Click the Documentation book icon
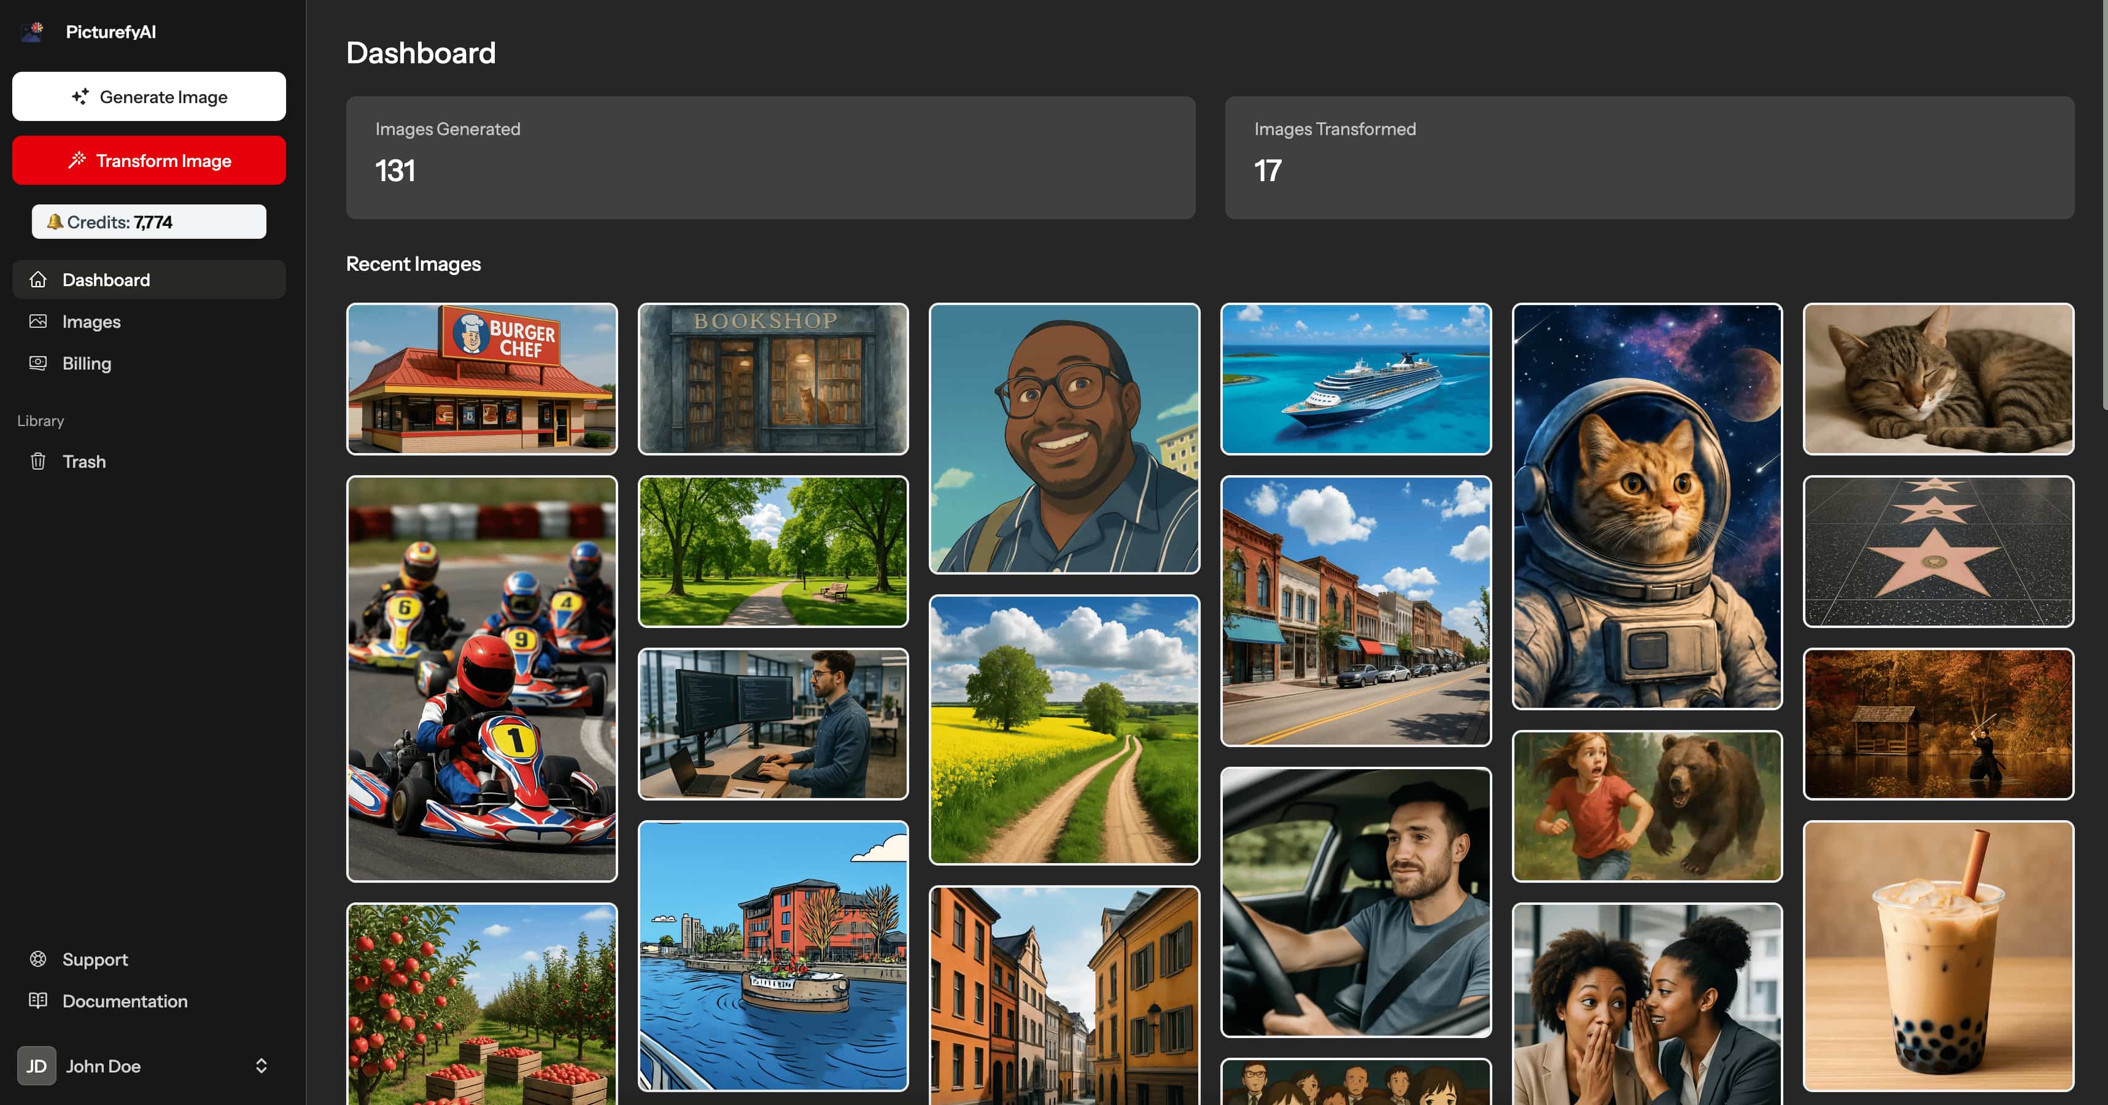Screen dimensions: 2108x1105 [x=39, y=1000]
